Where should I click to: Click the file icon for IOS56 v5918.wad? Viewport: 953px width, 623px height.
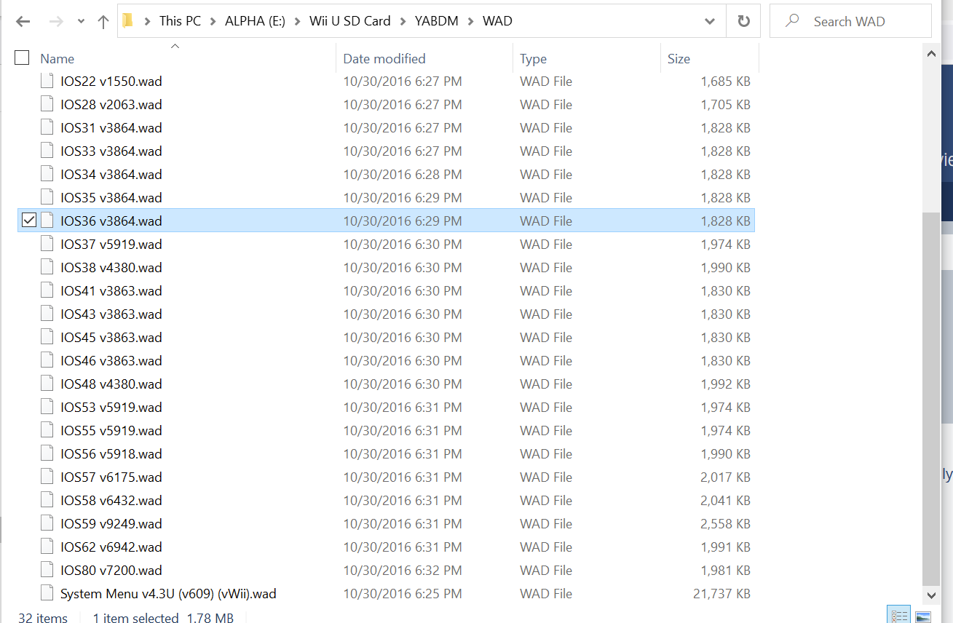(47, 453)
